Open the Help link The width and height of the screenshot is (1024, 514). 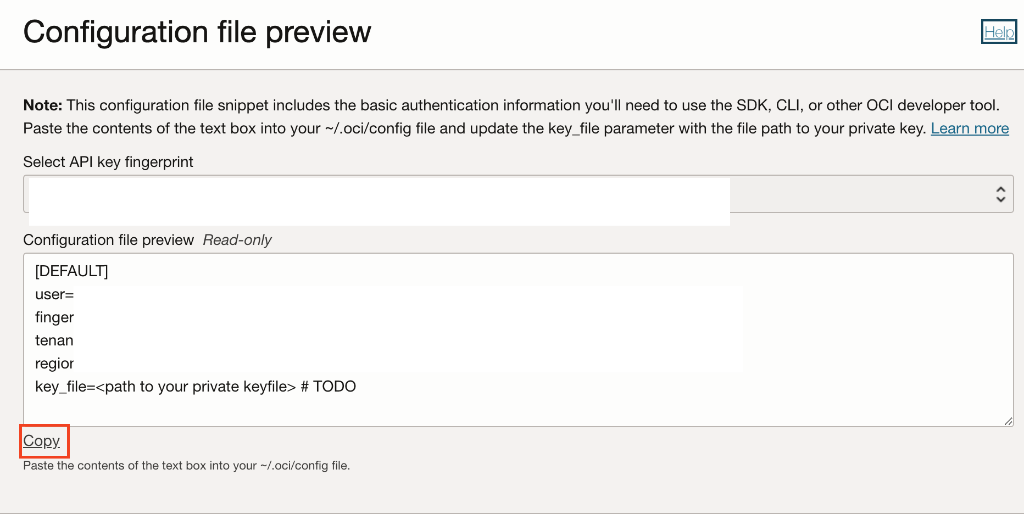pos(999,32)
